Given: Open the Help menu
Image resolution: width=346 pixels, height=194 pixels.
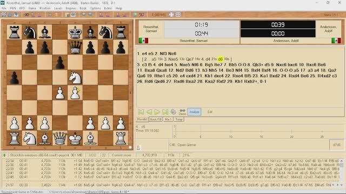Looking at the screenshot, I should [119, 9].
